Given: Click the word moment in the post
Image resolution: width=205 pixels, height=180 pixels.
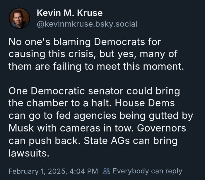Looking at the screenshot, I should (x=163, y=66).
